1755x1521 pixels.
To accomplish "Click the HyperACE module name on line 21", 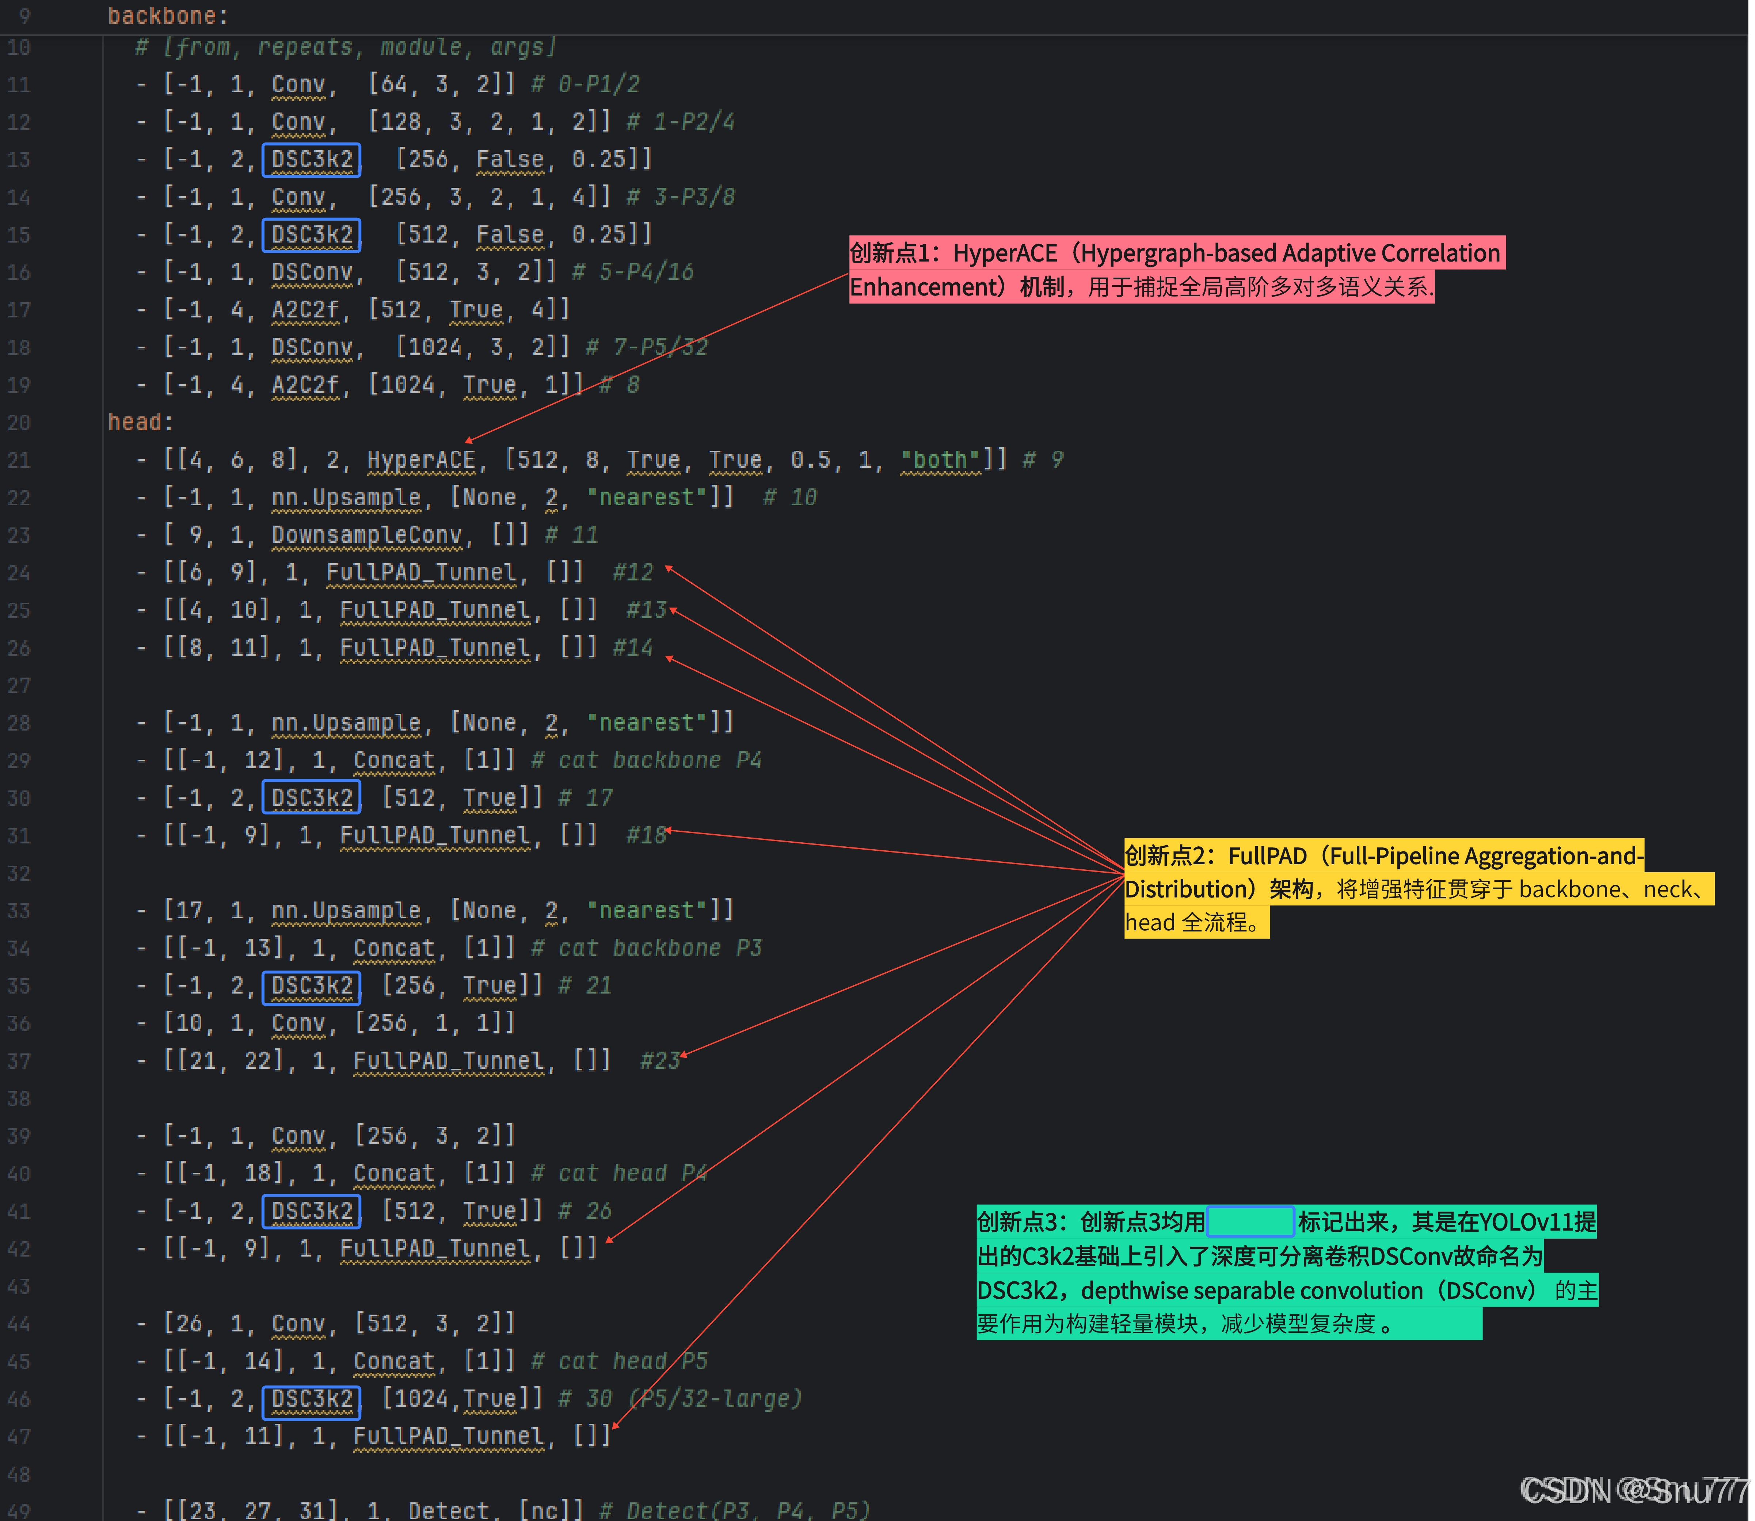I will point(422,460).
